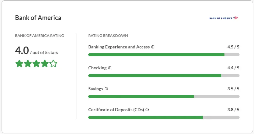Click the 3.5 / 5 Savings score
This screenshot has height=134, width=254.
[x=233, y=89]
